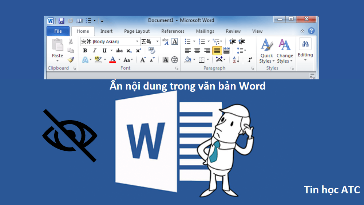364x205 pixels.
Task: Click the Copy icon in Clipboard group
Action: [71, 50]
